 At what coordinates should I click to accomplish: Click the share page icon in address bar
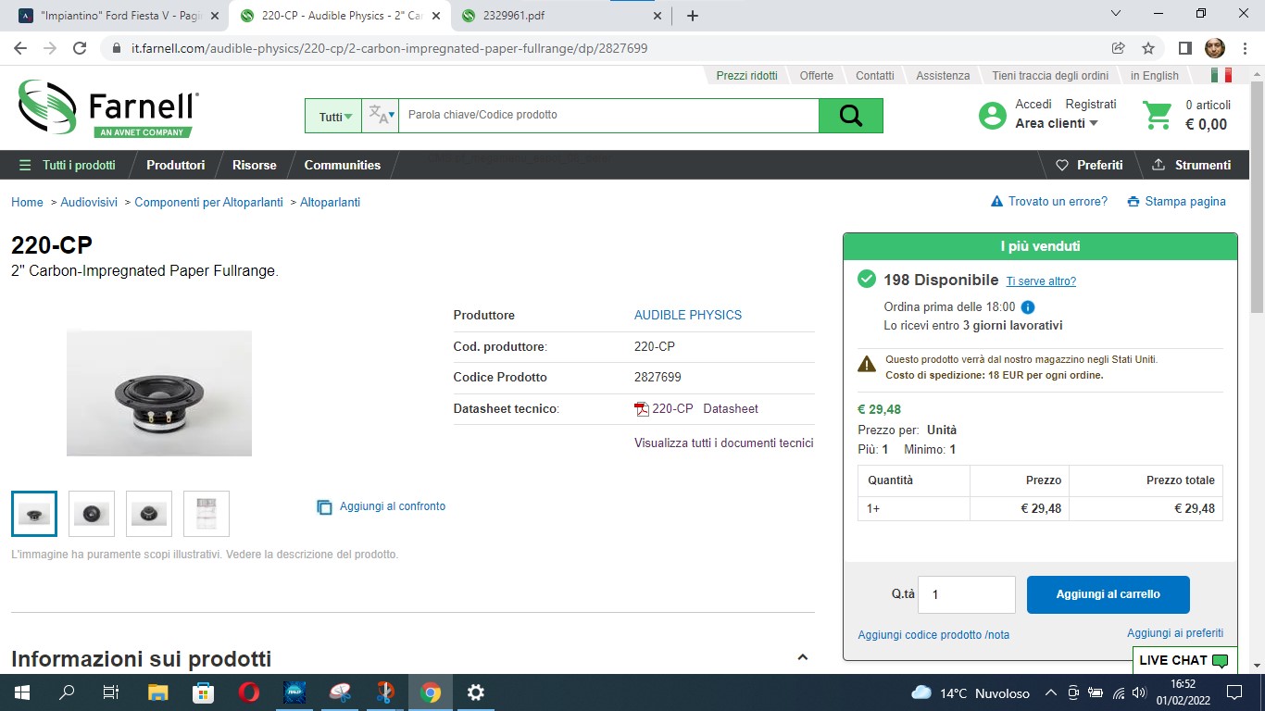point(1119,48)
